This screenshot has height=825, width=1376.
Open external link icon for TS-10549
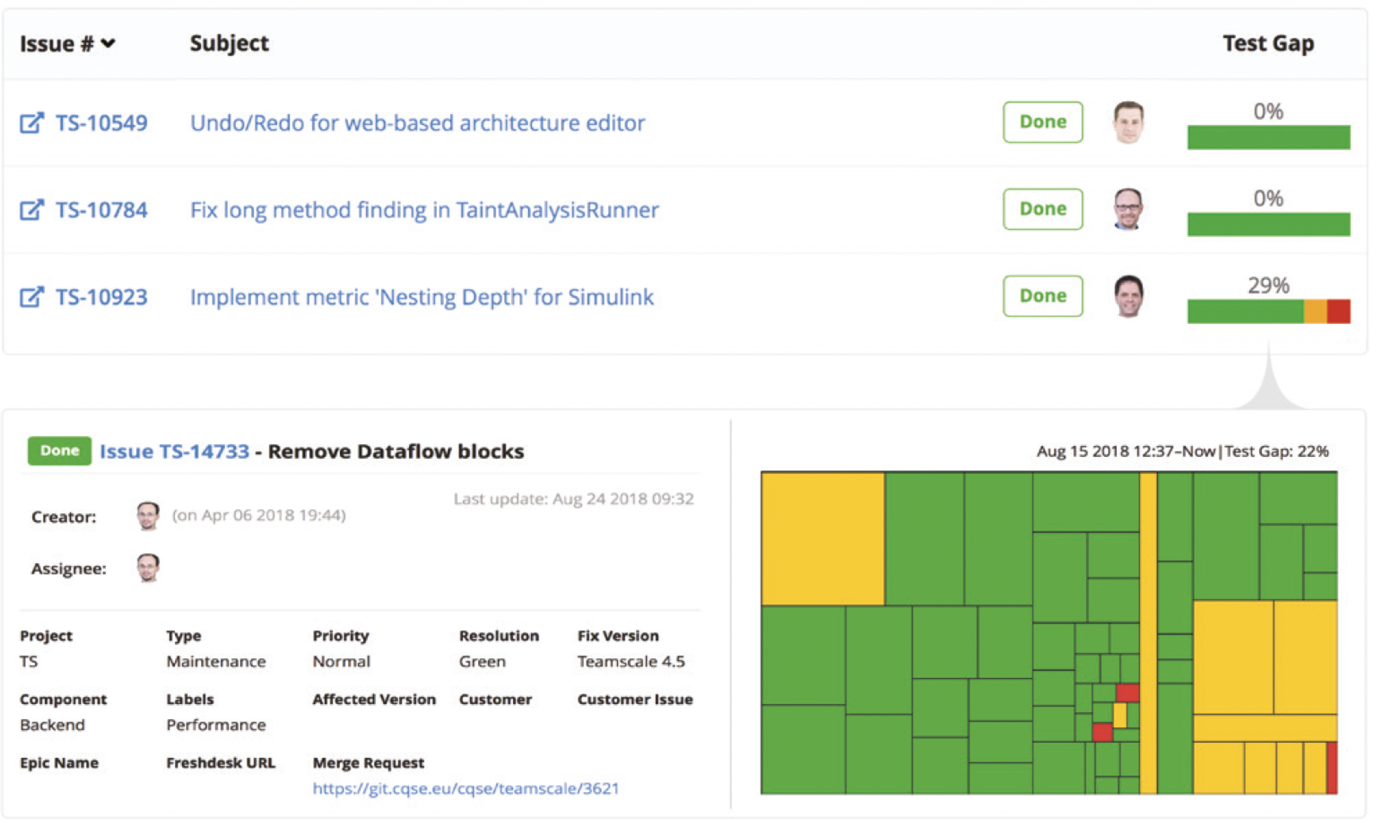[32, 123]
